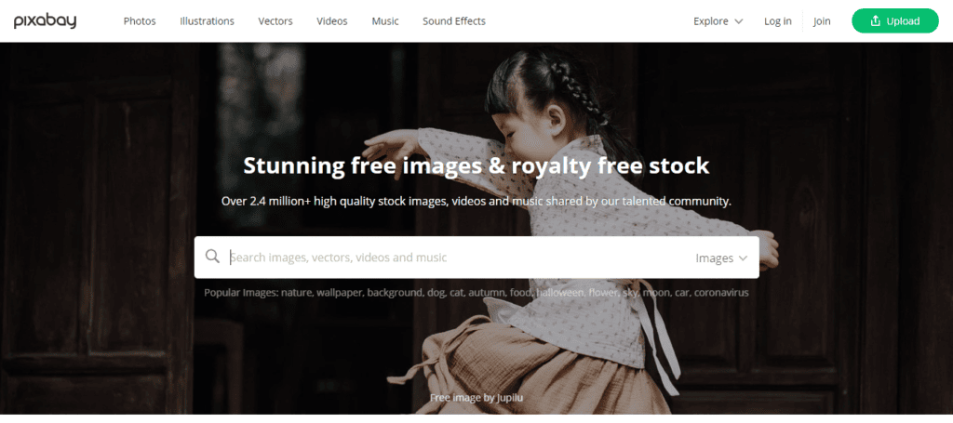Click the Pixabay logo

[45, 21]
